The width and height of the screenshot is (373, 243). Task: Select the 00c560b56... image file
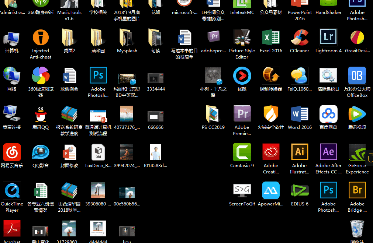click(127, 193)
